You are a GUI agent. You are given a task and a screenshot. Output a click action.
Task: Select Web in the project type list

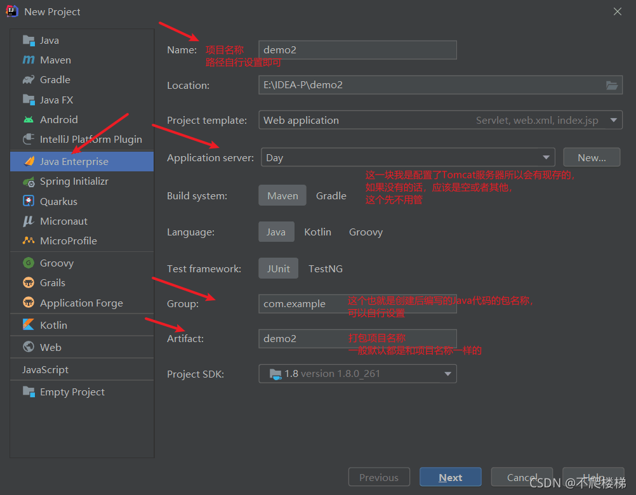click(x=82, y=347)
